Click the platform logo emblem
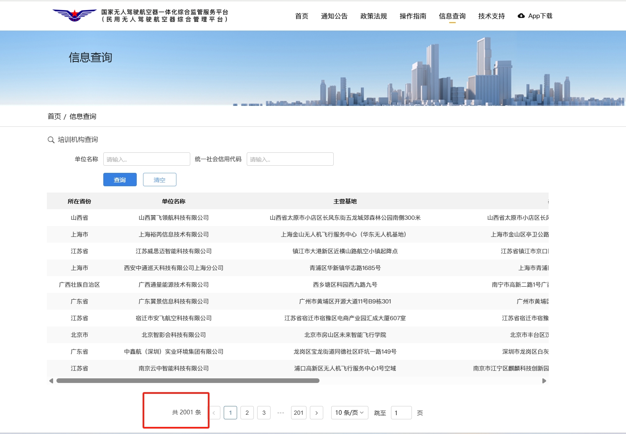The image size is (626, 434). (74, 15)
